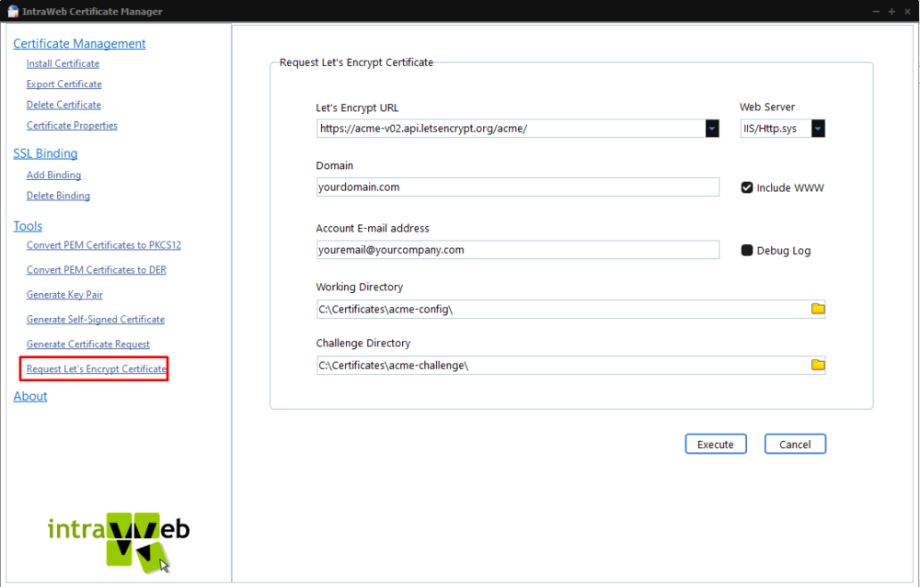Enable the Include WWW checkbox
Screen dimensions: 920x587
(x=747, y=187)
